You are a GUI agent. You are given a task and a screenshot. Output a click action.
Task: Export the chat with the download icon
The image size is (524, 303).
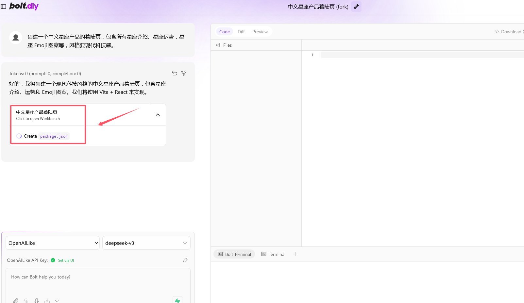point(47,301)
